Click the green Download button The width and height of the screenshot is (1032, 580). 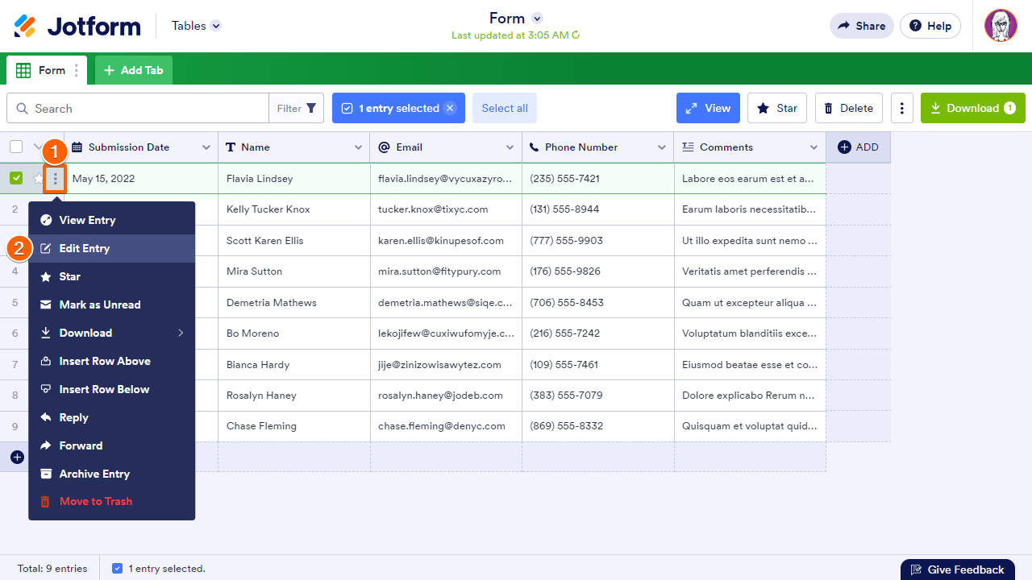972,108
